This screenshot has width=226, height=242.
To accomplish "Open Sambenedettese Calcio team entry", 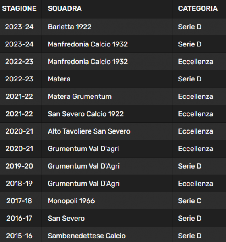I will [87, 236].
